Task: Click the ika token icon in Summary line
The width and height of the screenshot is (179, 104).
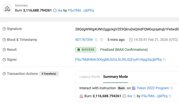Action: 55,10
